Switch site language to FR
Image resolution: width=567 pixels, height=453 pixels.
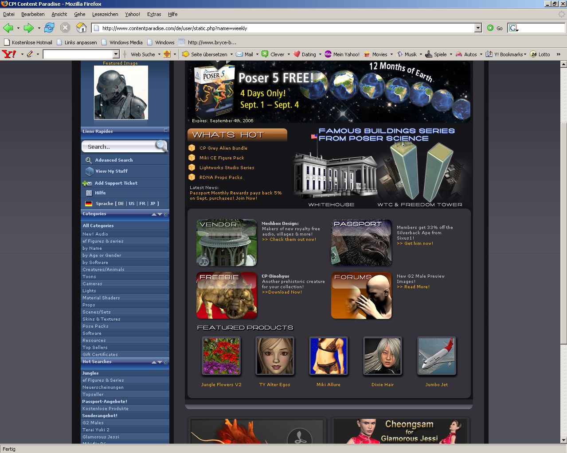142,204
